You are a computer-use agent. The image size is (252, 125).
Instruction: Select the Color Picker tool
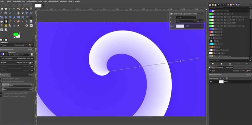click(x=2, y=13)
